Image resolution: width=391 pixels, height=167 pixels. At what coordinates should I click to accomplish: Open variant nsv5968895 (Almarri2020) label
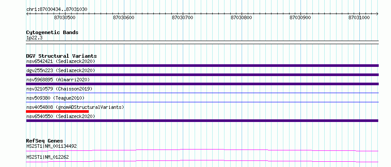[x=58, y=80]
